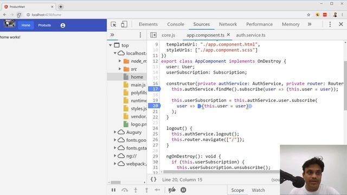Go back in browser history
Viewport: 347px width, 195px height.
5,15
